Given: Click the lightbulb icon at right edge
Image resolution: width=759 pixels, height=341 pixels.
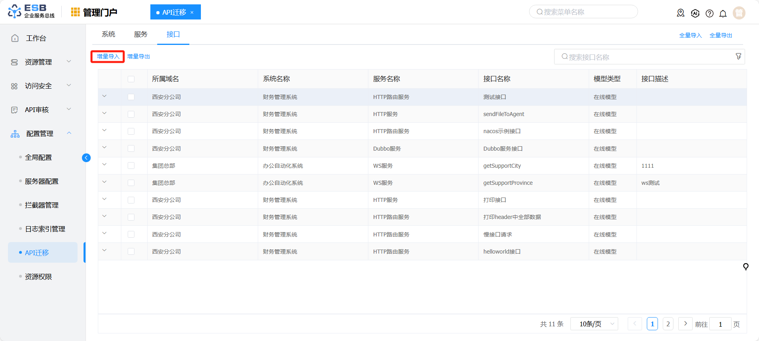Looking at the screenshot, I should point(745,266).
